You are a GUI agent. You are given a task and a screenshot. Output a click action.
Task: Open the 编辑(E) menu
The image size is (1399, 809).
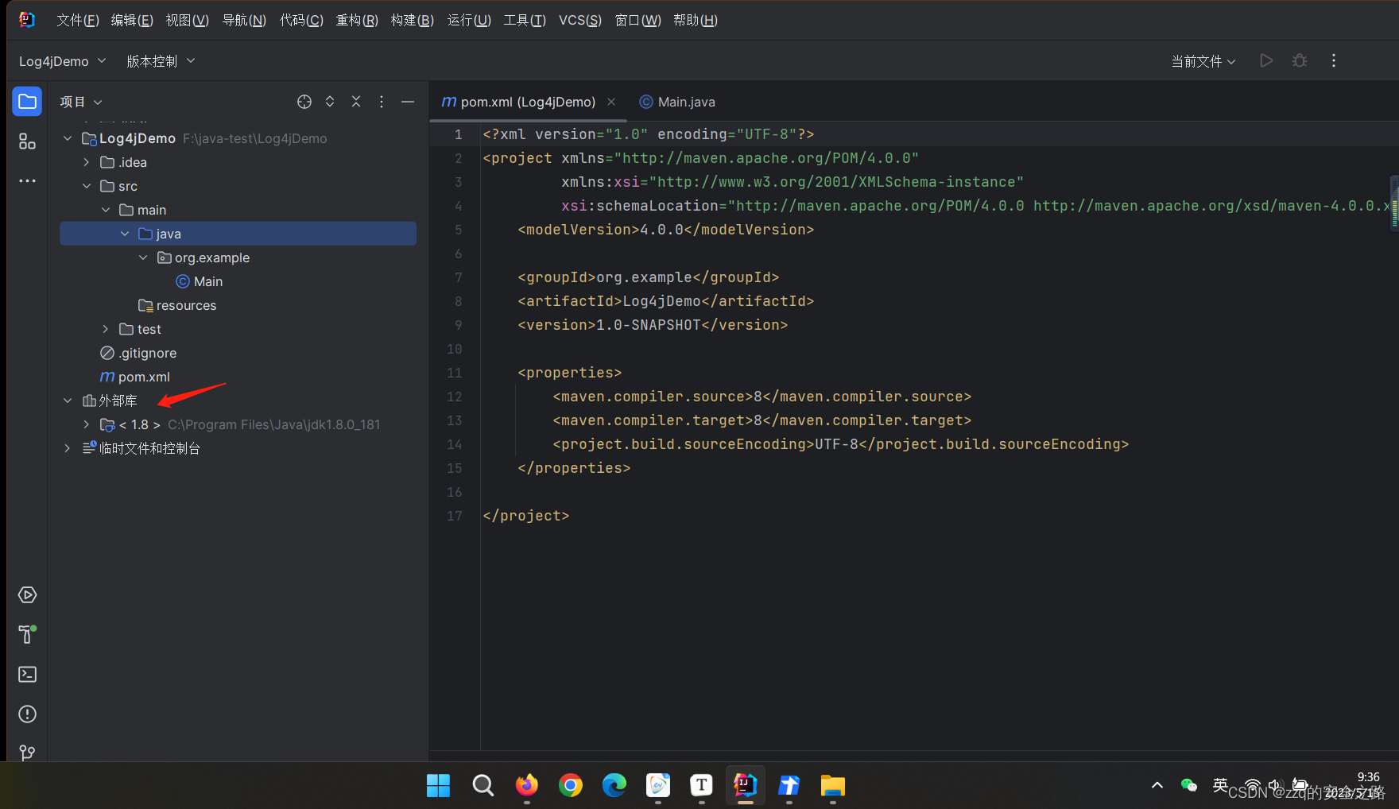click(x=132, y=20)
